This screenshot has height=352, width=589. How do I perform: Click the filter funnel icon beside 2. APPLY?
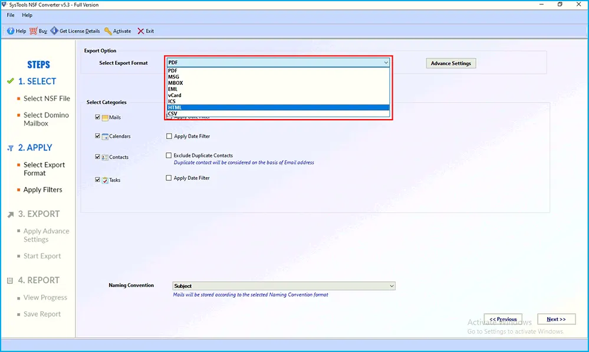(x=11, y=149)
